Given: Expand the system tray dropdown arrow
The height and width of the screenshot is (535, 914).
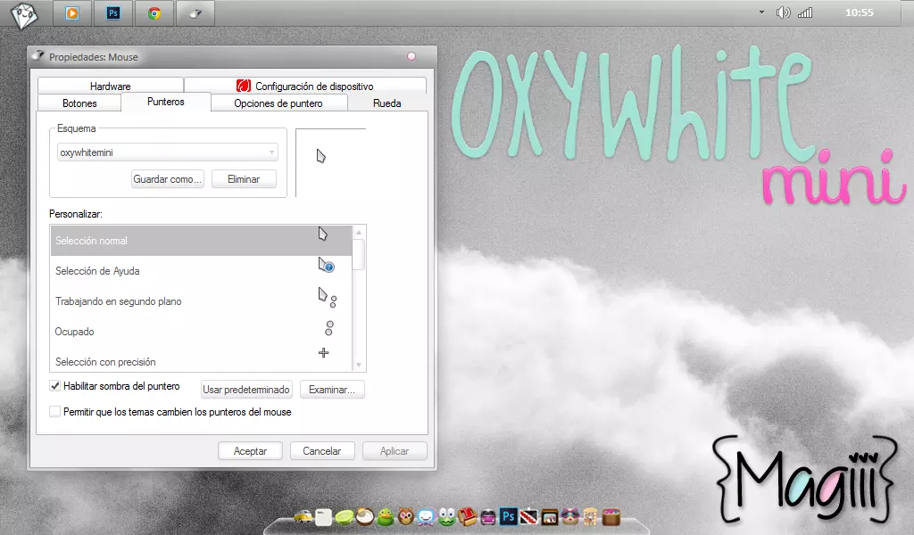Looking at the screenshot, I should (760, 12).
